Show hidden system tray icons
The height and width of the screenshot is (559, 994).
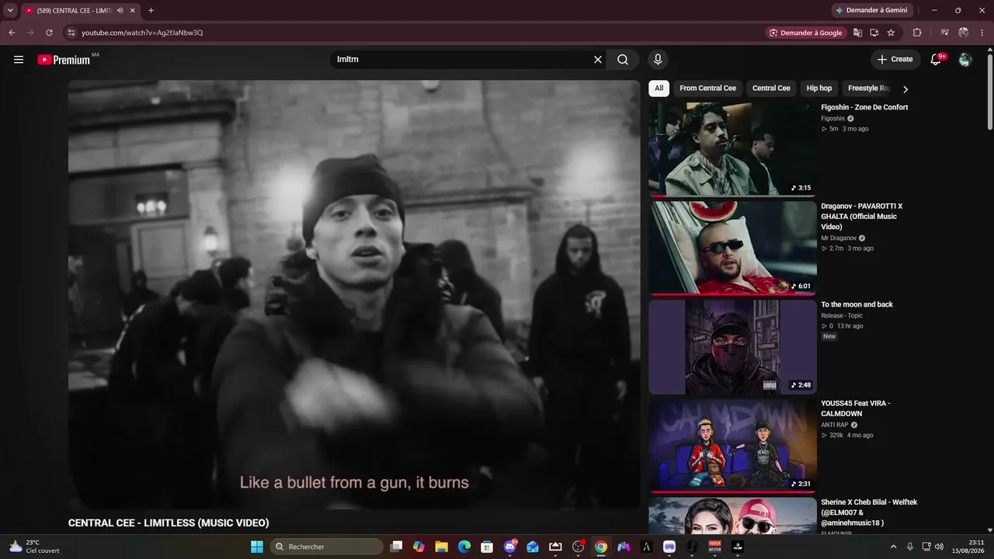click(893, 547)
